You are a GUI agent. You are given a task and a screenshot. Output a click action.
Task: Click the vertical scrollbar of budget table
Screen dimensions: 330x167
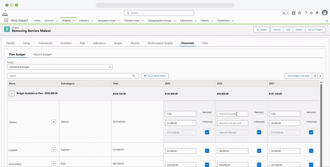(321, 124)
